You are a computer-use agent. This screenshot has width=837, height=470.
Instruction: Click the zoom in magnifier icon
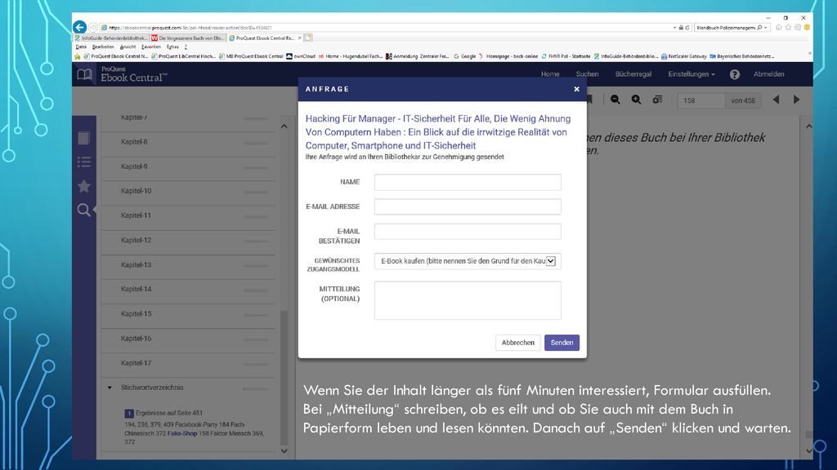point(636,100)
